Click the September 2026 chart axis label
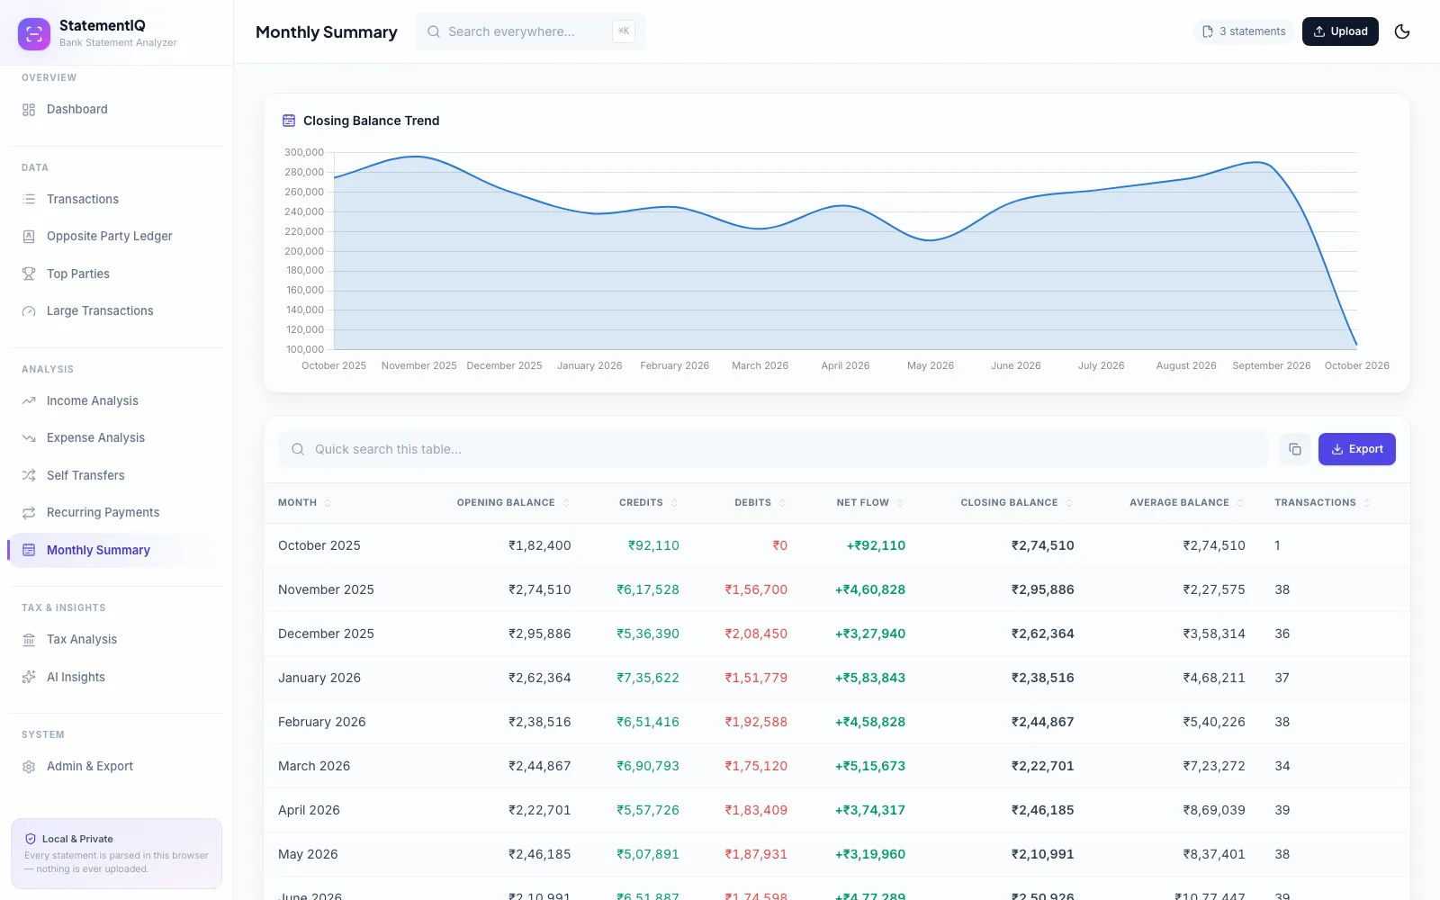The image size is (1440, 900). tap(1272, 365)
